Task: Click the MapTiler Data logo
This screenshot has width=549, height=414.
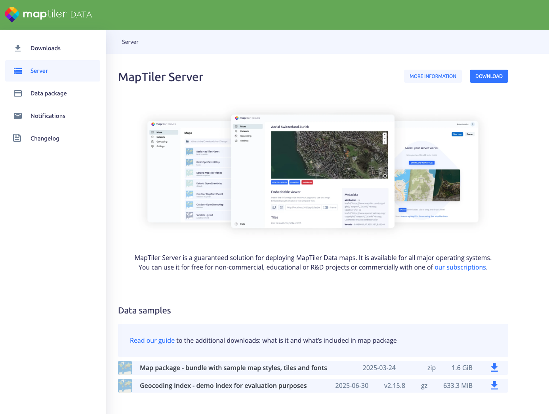Action: (48, 15)
